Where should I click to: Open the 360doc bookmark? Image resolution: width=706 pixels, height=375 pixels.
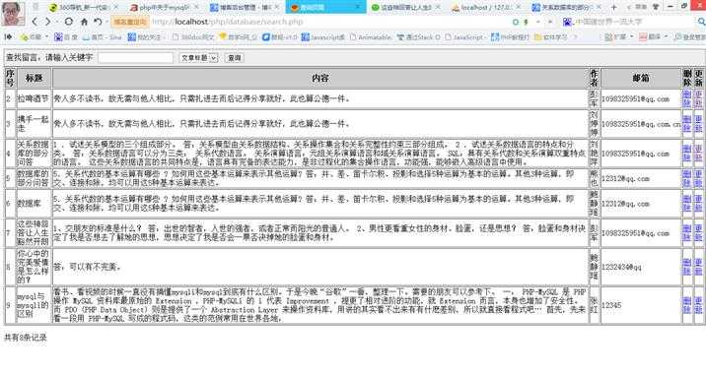click(193, 37)
